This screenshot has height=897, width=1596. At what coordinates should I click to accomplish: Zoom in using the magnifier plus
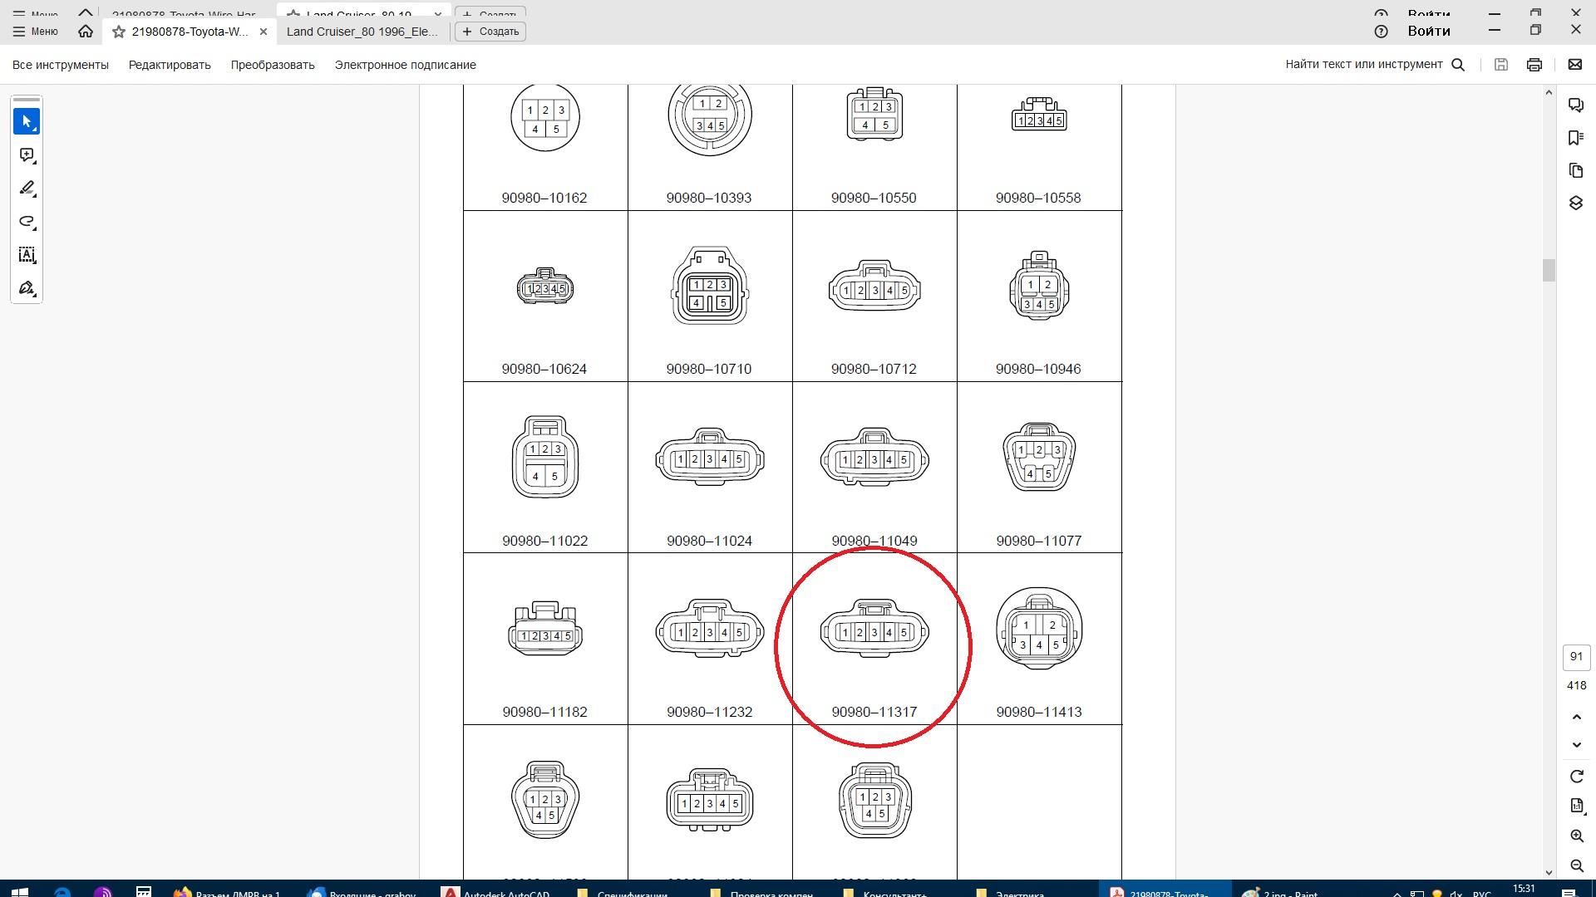(1576, 836)
